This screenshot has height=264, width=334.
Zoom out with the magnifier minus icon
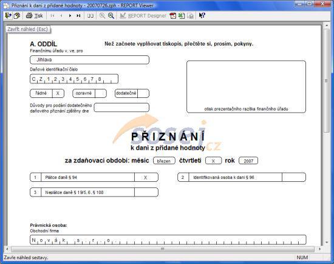click(111, 16)
